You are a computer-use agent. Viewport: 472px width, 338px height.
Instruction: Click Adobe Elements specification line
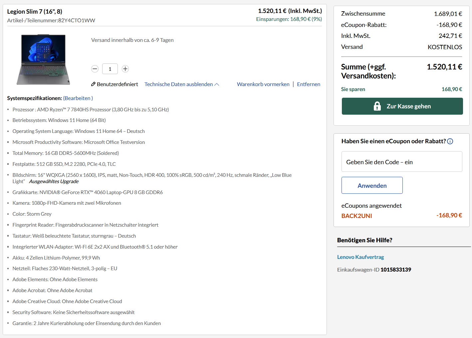click(x=55, y=279)
